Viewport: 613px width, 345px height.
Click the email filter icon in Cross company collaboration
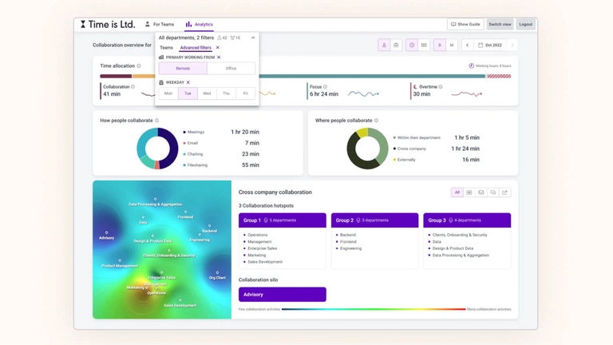(481, 192)
